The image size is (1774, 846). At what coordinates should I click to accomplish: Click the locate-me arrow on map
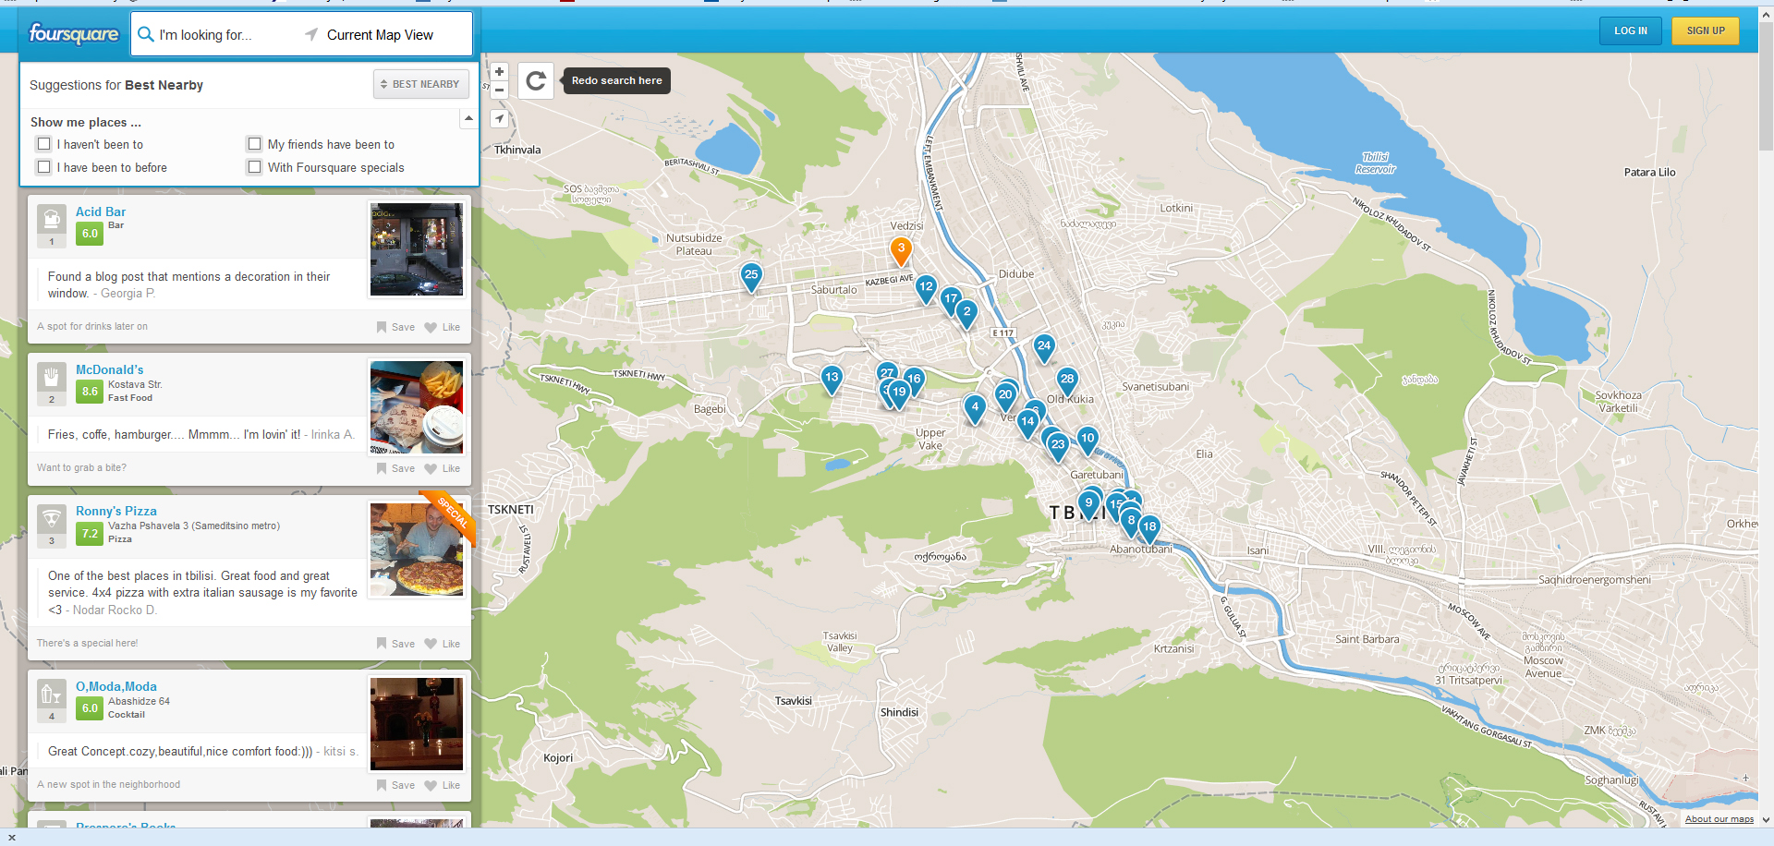click(x=499, y=118)
